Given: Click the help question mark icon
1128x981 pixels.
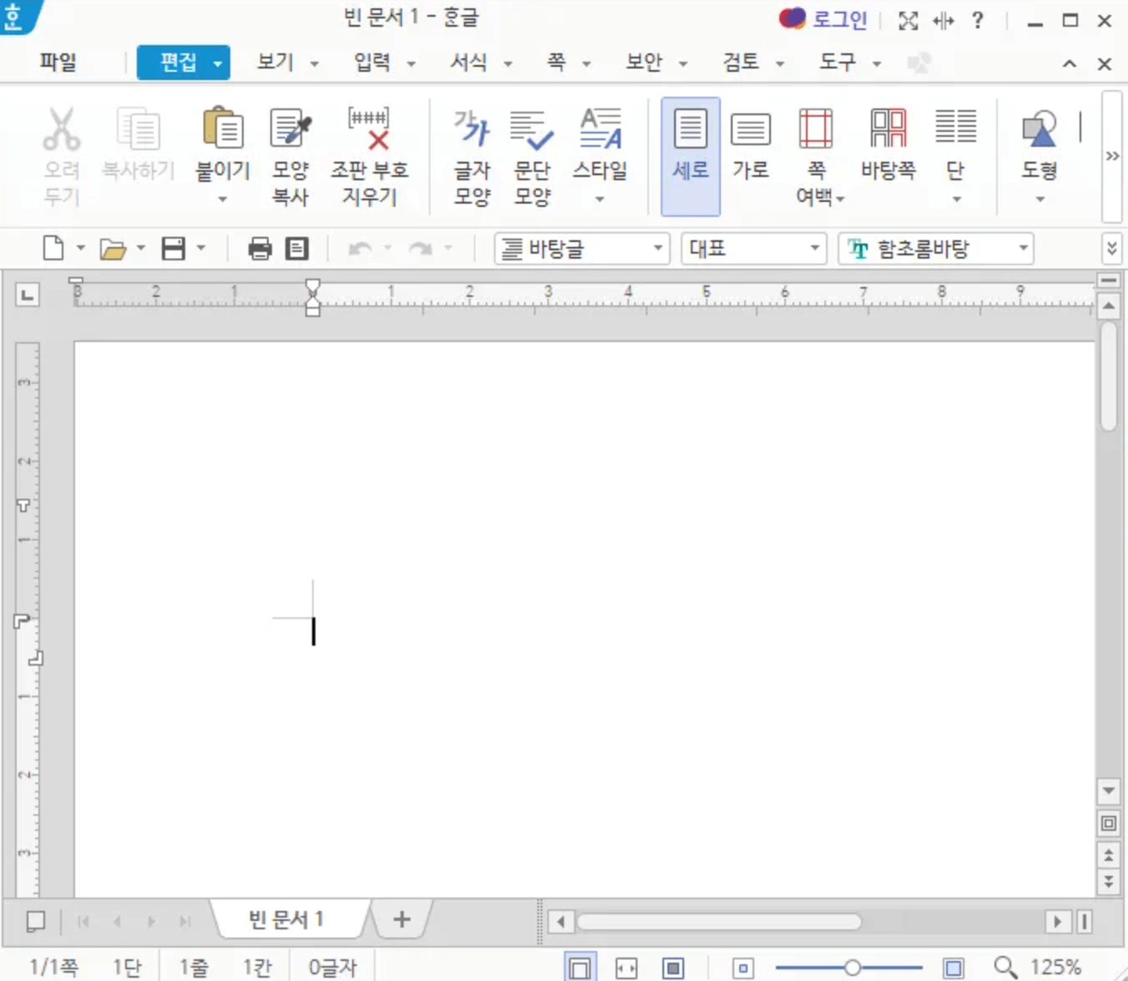Looking at the screenshot, I should point(978,20).
